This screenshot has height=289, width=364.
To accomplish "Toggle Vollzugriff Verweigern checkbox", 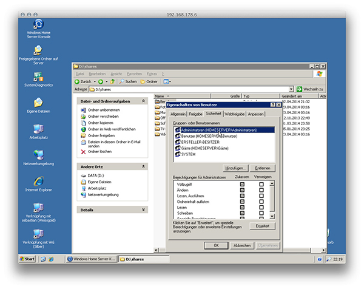I will 261,184.
